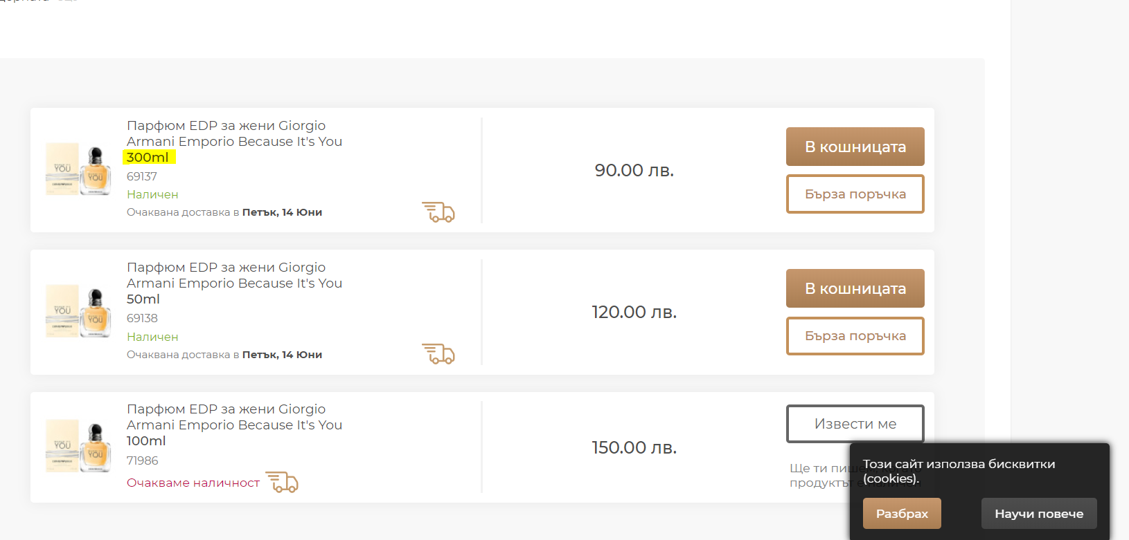Click the 90.00 лв. price
This screenshot has width=1129, height=540.
[634, 170]
